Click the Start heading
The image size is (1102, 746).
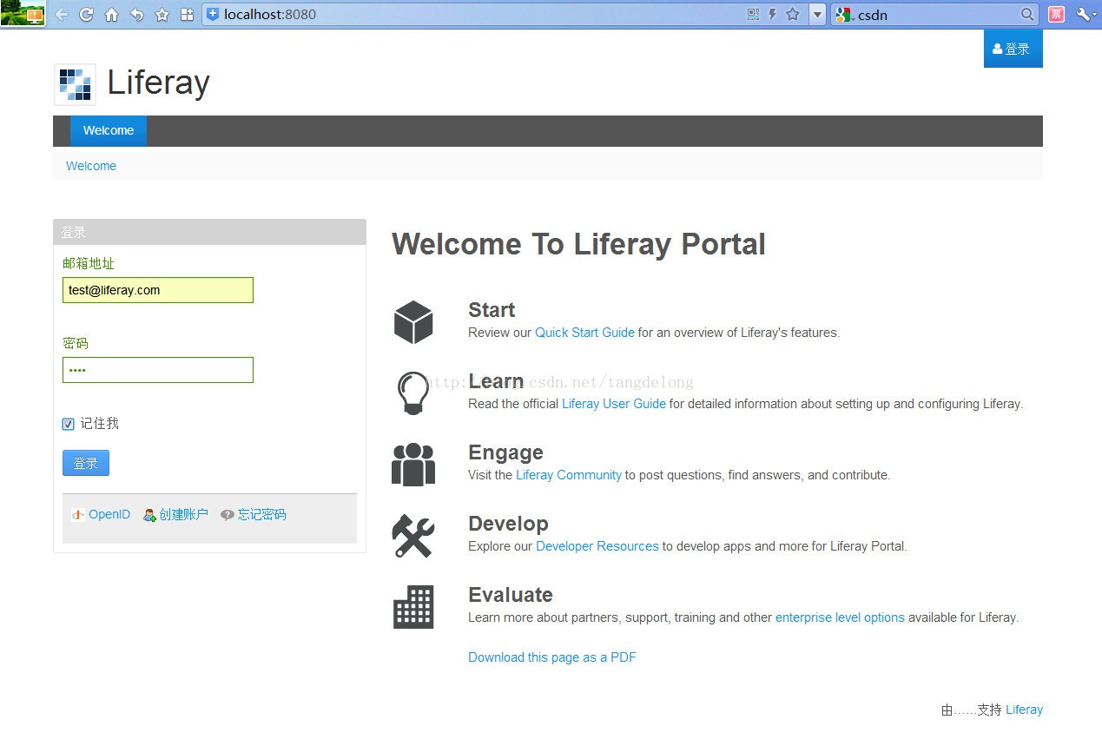coord(492,310)
